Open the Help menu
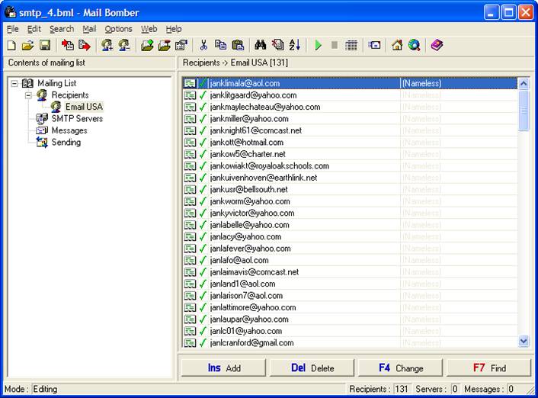The height and width of the screenshot is (398, 538). [x=174, y=29]
